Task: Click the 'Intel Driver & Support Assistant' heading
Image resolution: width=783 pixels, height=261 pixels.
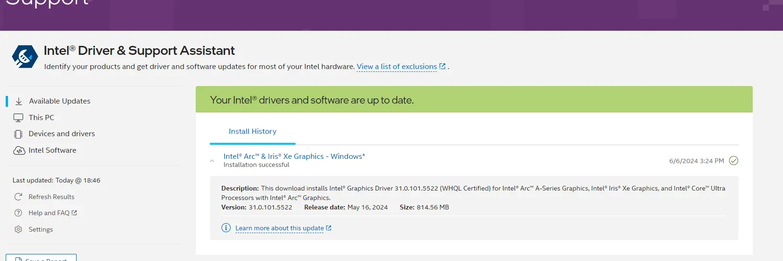Action: coord(139,51)
